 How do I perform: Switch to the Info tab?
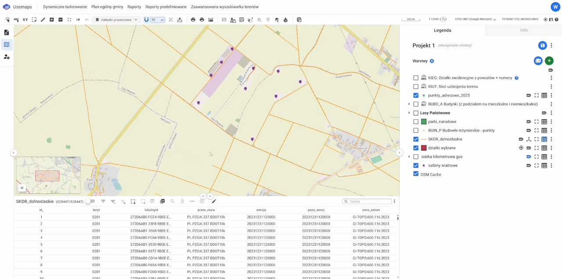point(523,30)
